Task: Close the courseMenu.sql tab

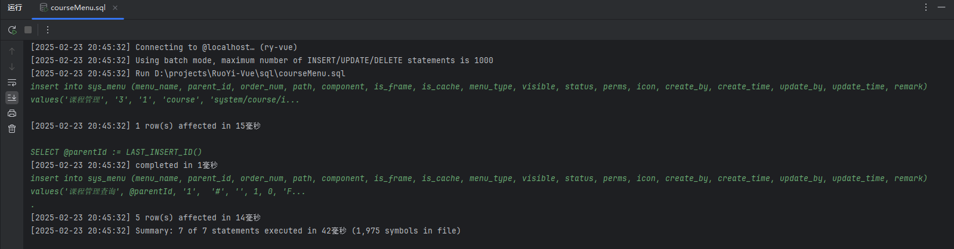Action: (115, 8)
